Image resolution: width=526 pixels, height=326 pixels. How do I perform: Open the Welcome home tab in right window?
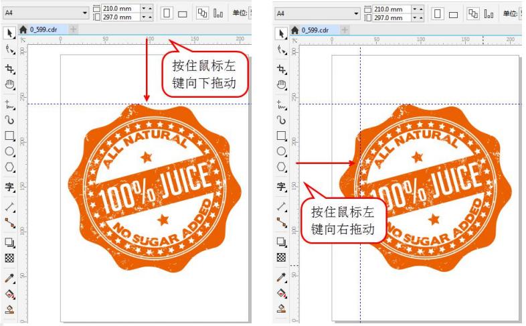[x=295, y=30]
